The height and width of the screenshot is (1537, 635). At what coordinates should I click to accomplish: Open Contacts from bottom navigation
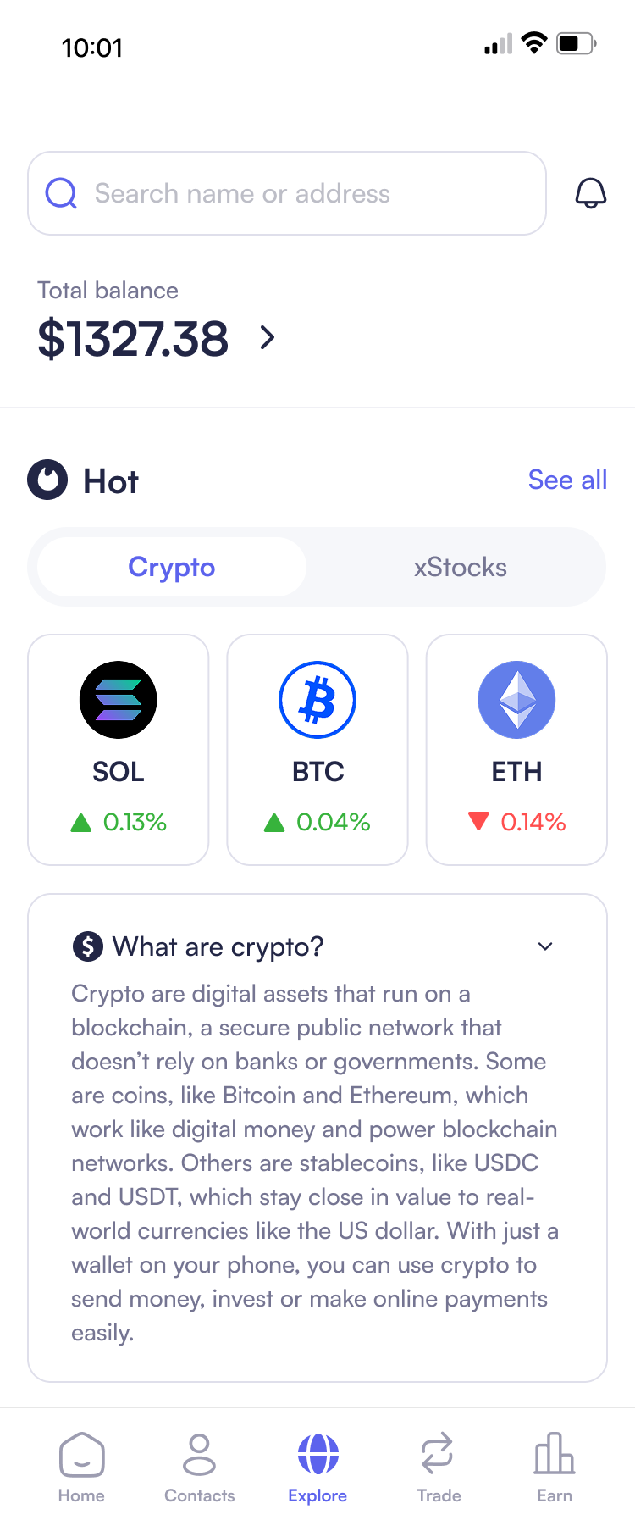199,1468
